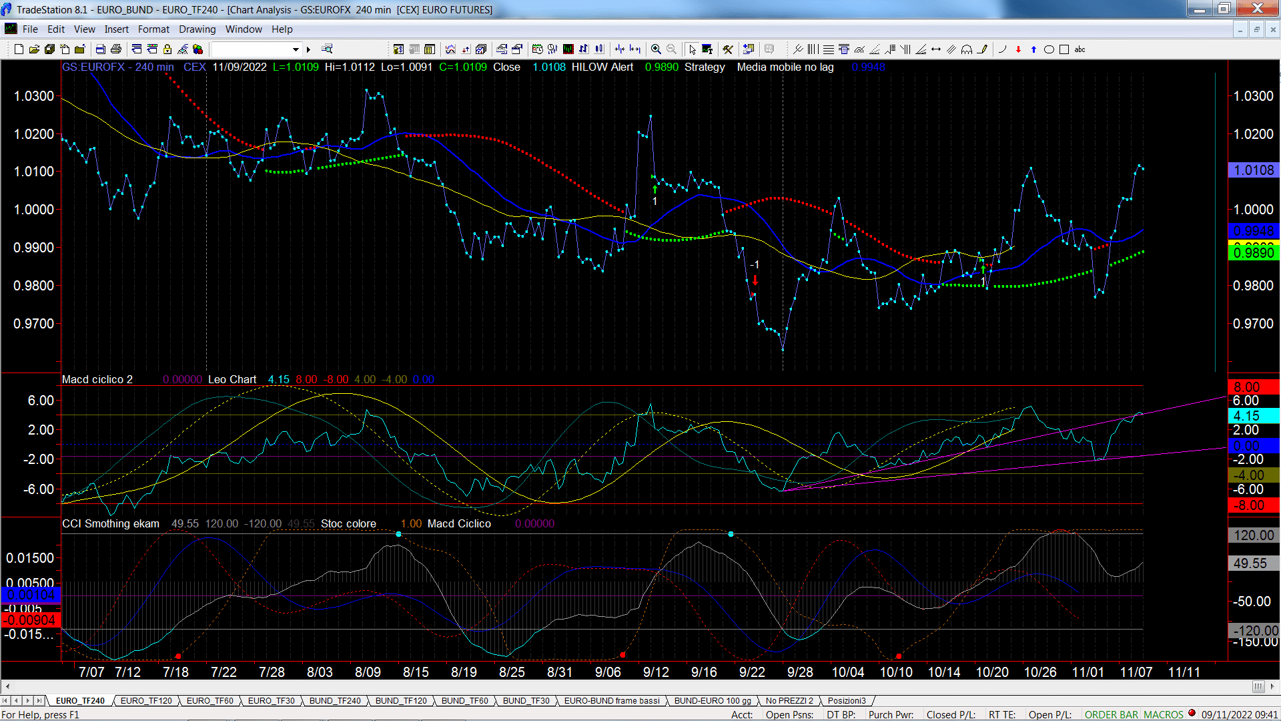Switch to the No PREZZI 2 tab
The image size is (1281, 721).
tap(789, 700)
